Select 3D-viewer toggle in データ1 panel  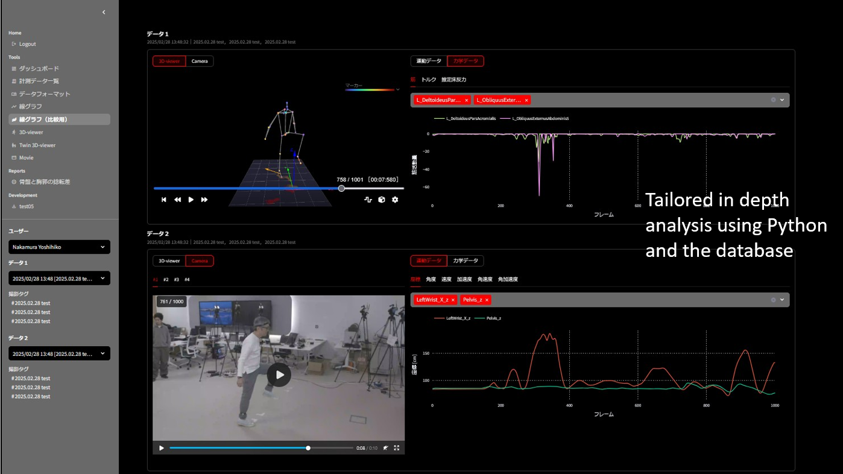point(169,61)
